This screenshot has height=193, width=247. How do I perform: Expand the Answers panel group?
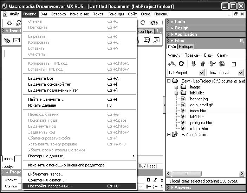pyautogui.click(x=172, y=187)
